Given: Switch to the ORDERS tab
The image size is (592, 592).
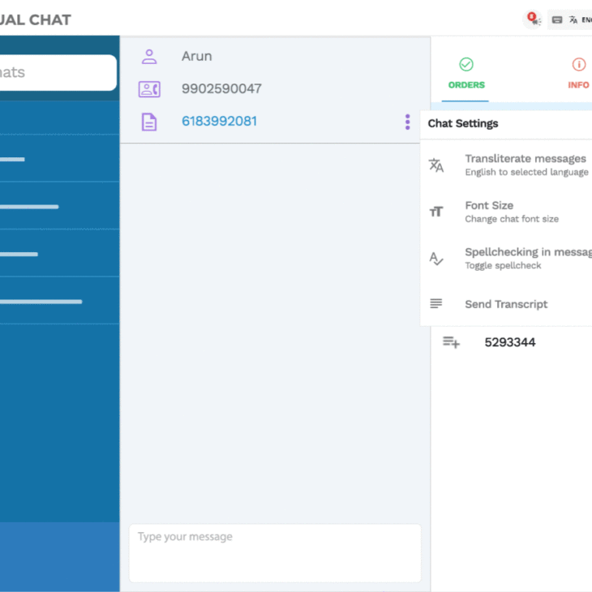Looking at the screenshot, I should [x=466, y=75].
